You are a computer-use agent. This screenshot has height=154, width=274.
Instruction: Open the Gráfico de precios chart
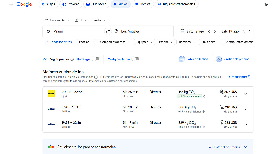[233, 59]
